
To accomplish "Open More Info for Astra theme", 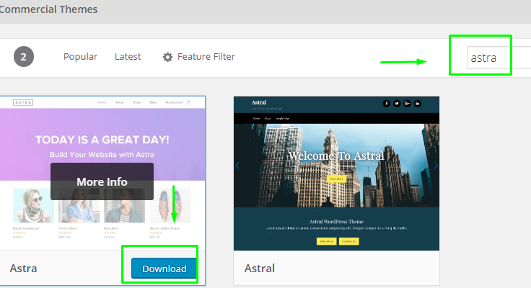I will tap(102, 181).
